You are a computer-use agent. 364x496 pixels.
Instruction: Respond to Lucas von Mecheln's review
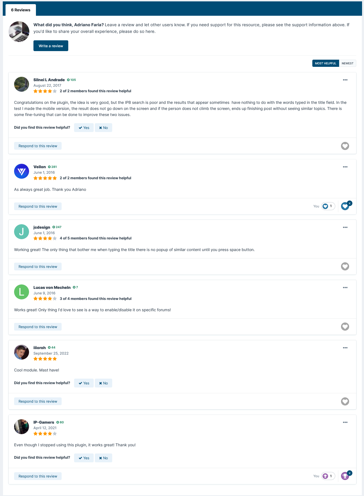[x=38, y=327]
